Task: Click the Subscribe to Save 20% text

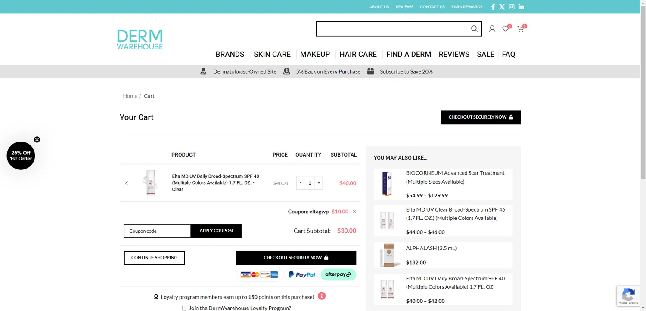Action: pyautogui.click(x=406, y=71)
